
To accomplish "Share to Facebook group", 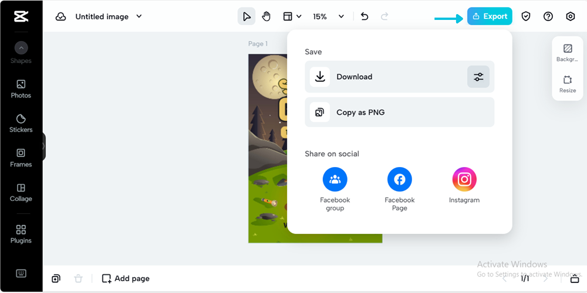I will coord(335,189).
